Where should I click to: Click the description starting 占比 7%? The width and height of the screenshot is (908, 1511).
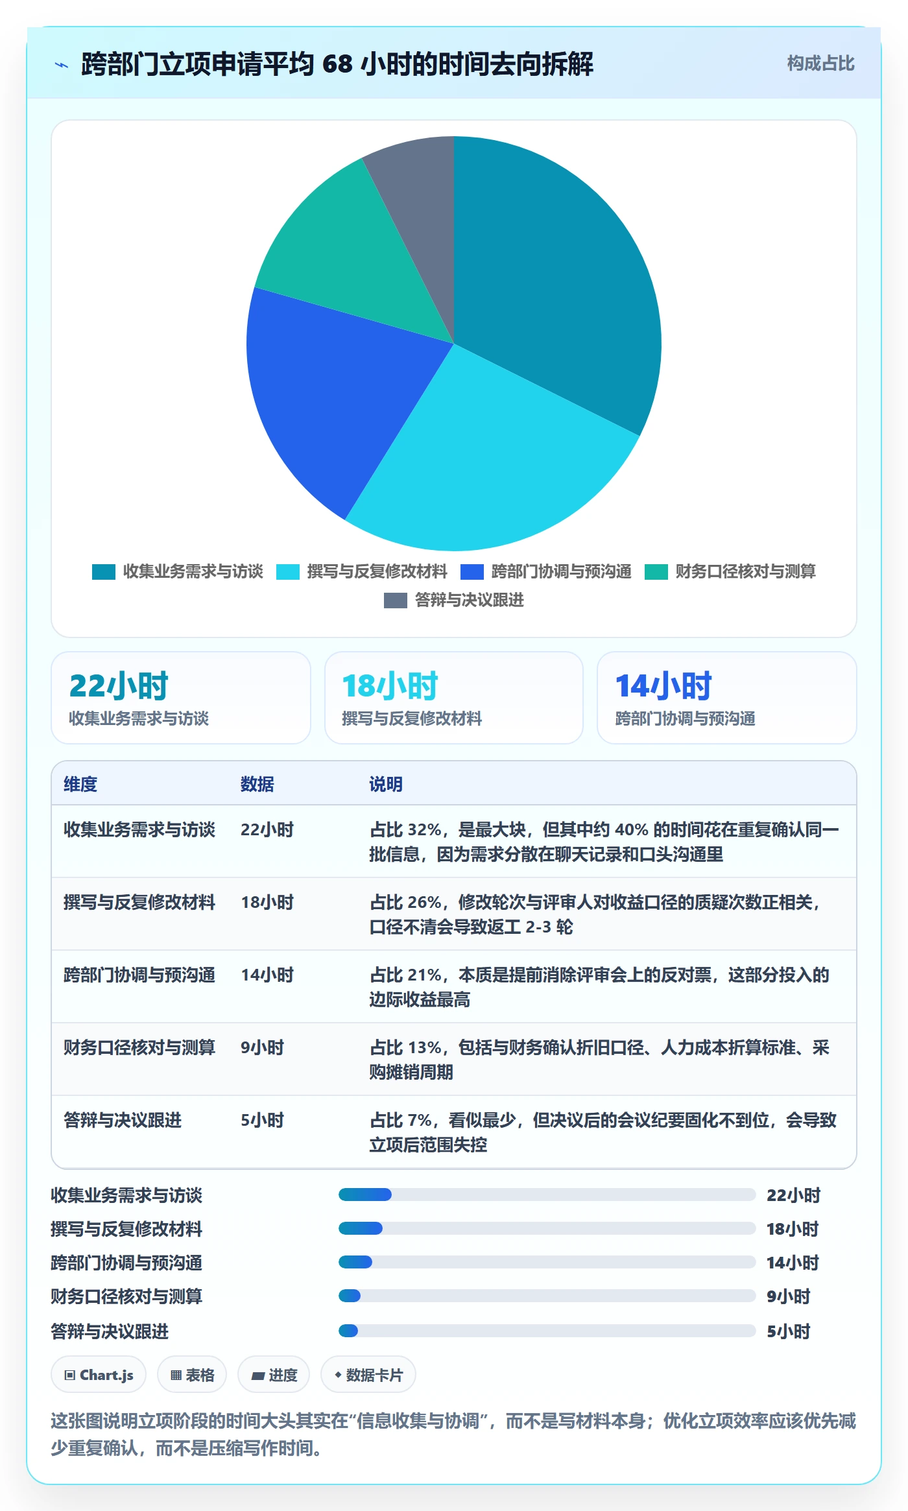click(x=603, y=1132)
